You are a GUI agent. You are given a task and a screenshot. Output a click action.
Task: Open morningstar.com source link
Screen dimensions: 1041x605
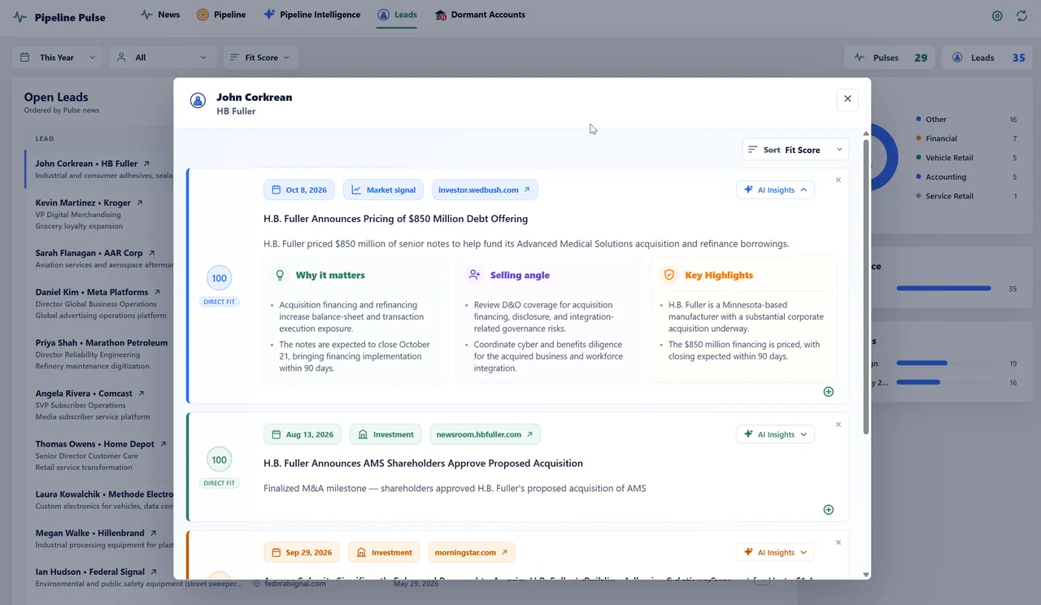coord(472,552)
